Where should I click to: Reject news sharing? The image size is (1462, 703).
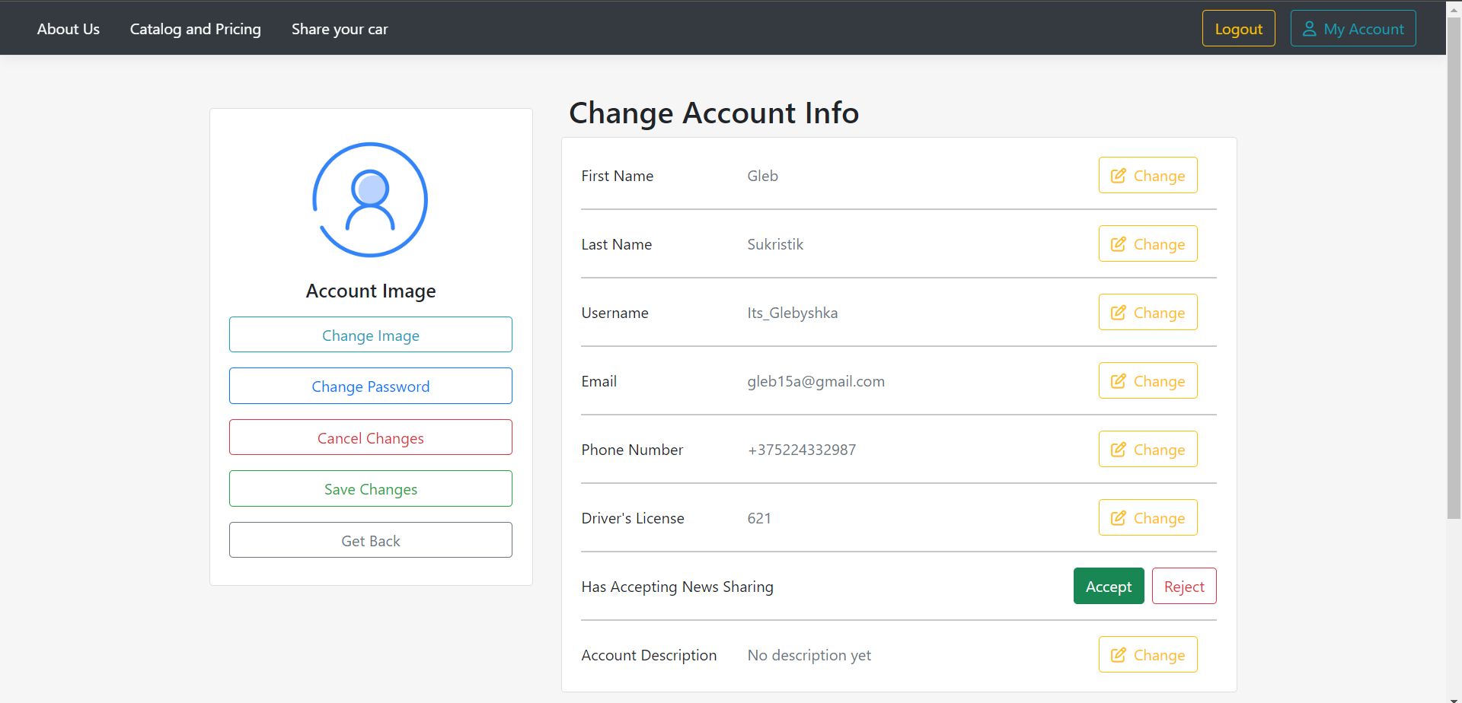tap(1183, 587)
